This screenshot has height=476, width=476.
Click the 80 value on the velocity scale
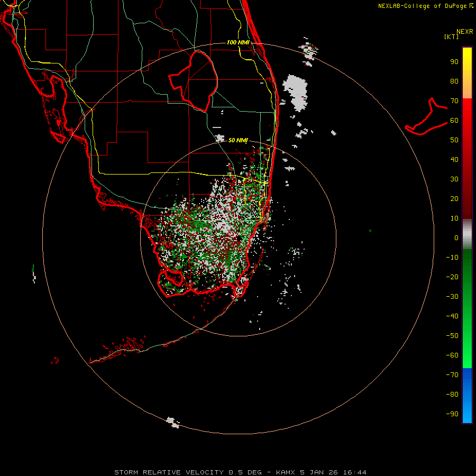[454, 81]
